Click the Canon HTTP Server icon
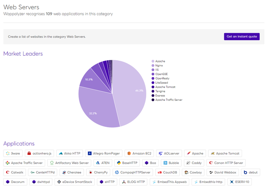Image resolution: width=266 pixels, height=187 pixels. point(211,163)
